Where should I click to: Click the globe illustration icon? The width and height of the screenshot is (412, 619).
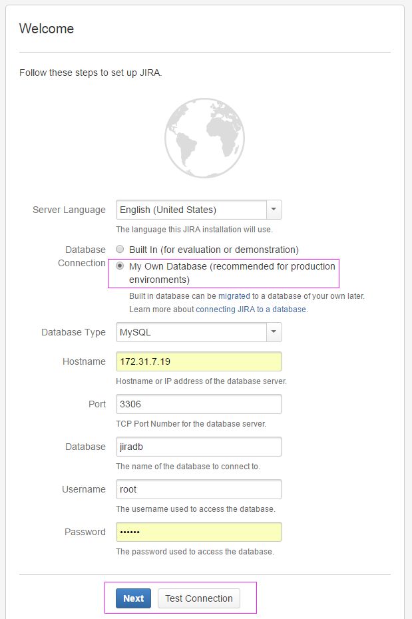[x=204, y=138]
